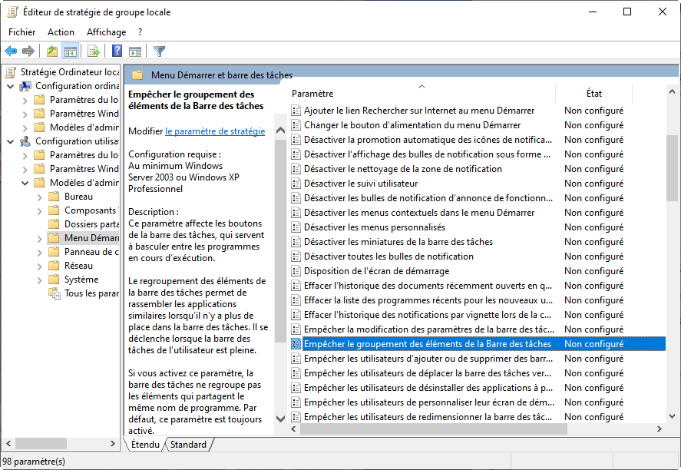This screenshot has height=470, width=681.
Task: Select Désactiver les menus contextuels policy
Action: [x=419, y=213]
